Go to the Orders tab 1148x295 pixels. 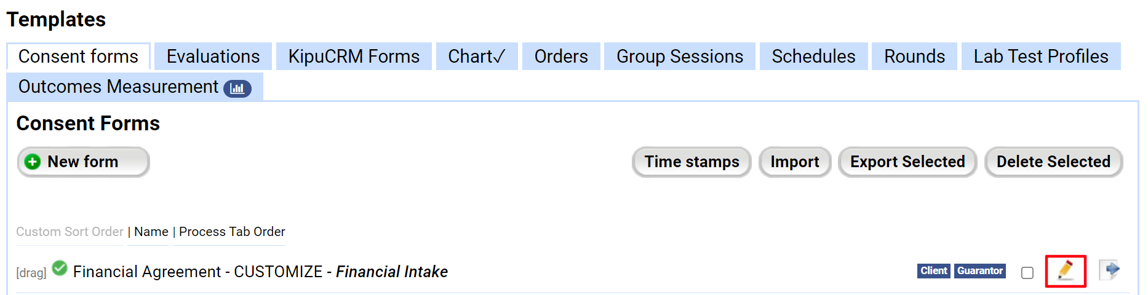click(x=560, y=57)
